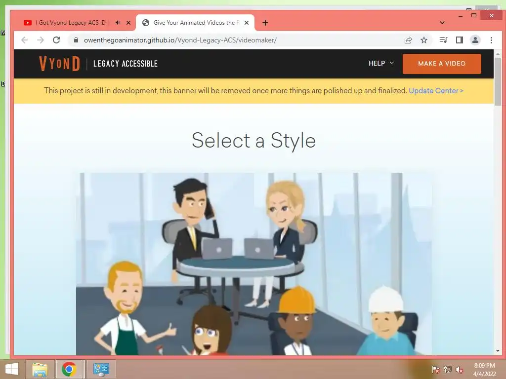Click the page scrollbar down arrow
Viewport: 506px width, 379px height.
point(498,351)
